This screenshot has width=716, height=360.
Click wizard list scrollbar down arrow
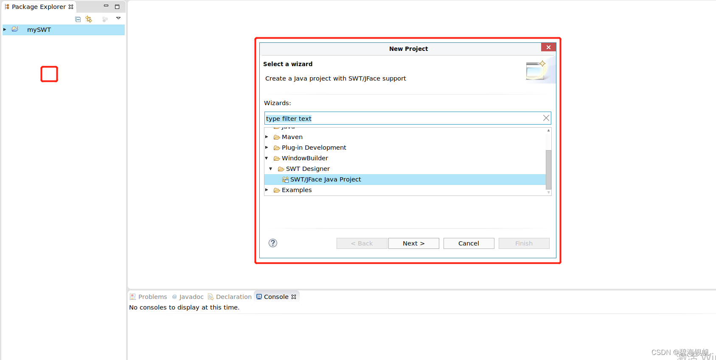548,193
